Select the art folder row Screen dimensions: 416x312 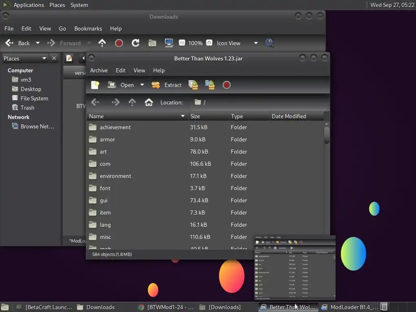point(205,152)
